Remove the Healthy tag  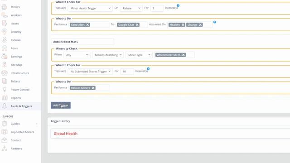coord(183,25)
